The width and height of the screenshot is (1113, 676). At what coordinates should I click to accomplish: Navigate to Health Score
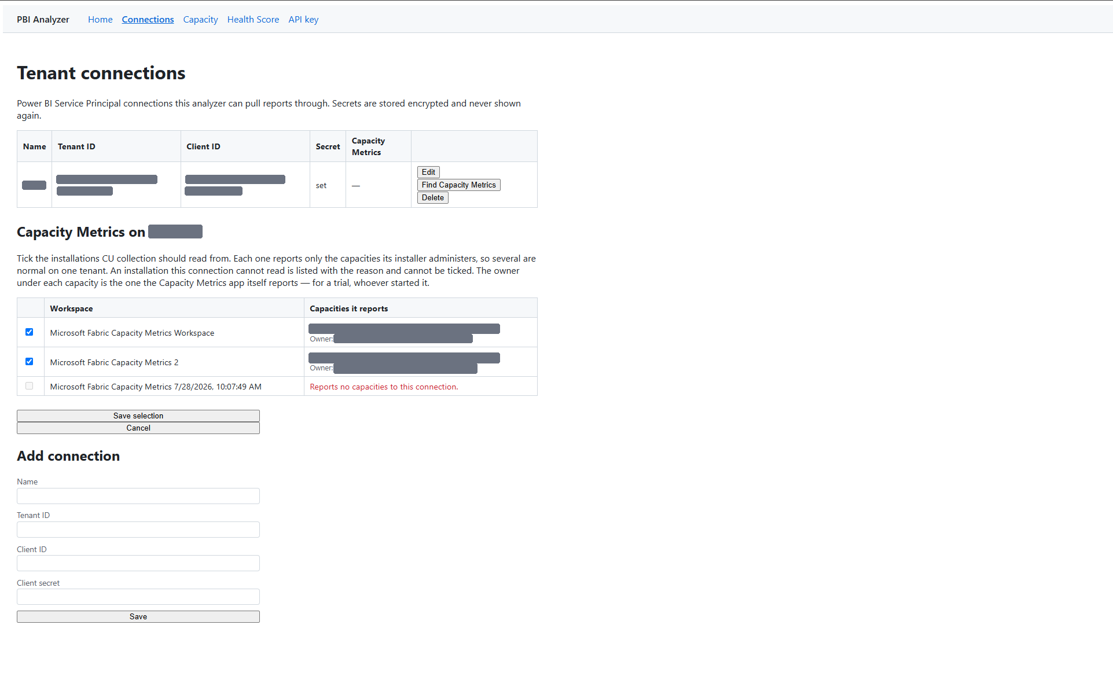253,20
